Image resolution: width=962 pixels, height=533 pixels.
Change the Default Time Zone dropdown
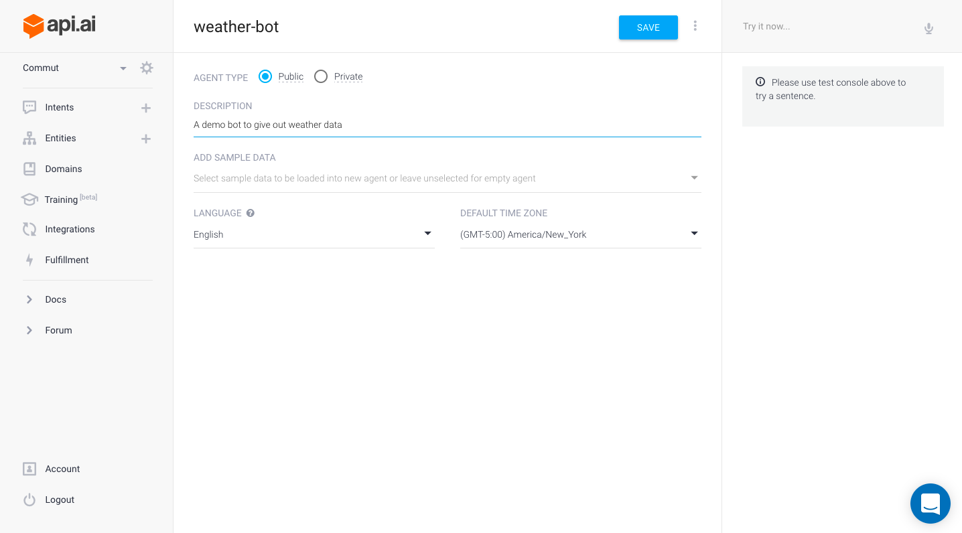click(694, 234)
